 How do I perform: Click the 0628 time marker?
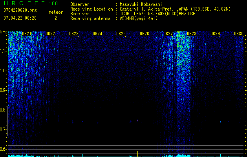click(x=192, y=34)
